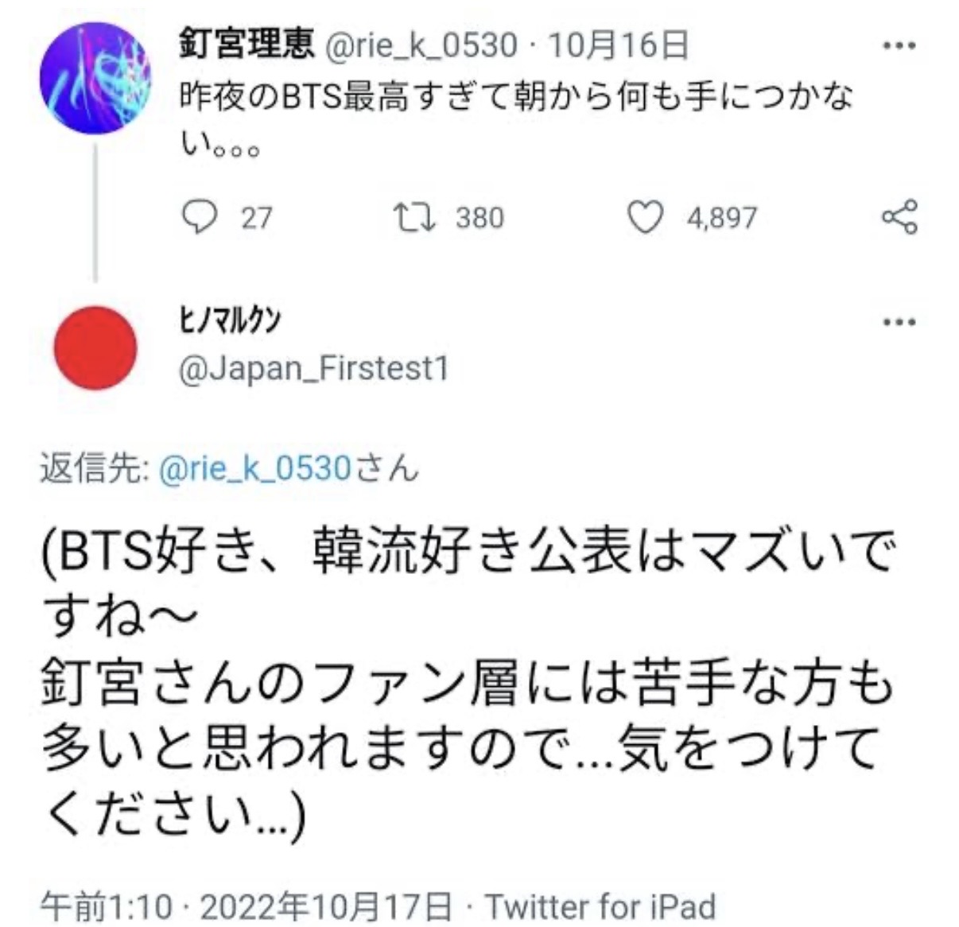View the 27 replies count
The width and height of the screenshot is (959, 927).
[x=256, y=218]
